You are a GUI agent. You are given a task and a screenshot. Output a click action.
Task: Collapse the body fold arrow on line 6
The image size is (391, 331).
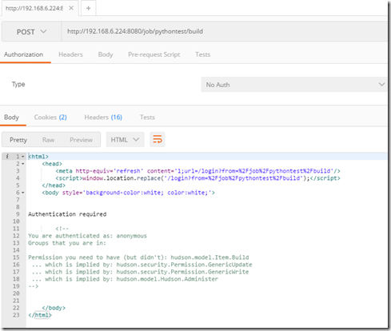point(23,193)
